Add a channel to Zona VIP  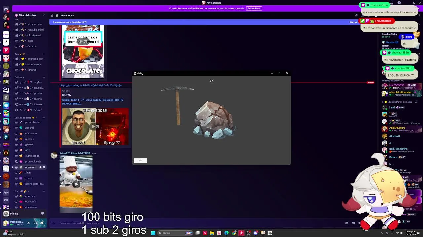(44, 191)
